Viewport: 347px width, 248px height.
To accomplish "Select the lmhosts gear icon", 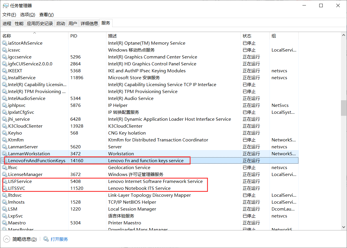I will point(5,202).
